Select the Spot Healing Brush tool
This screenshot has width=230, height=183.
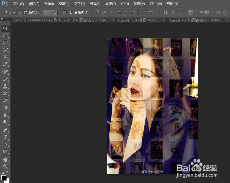click(5, 72)
